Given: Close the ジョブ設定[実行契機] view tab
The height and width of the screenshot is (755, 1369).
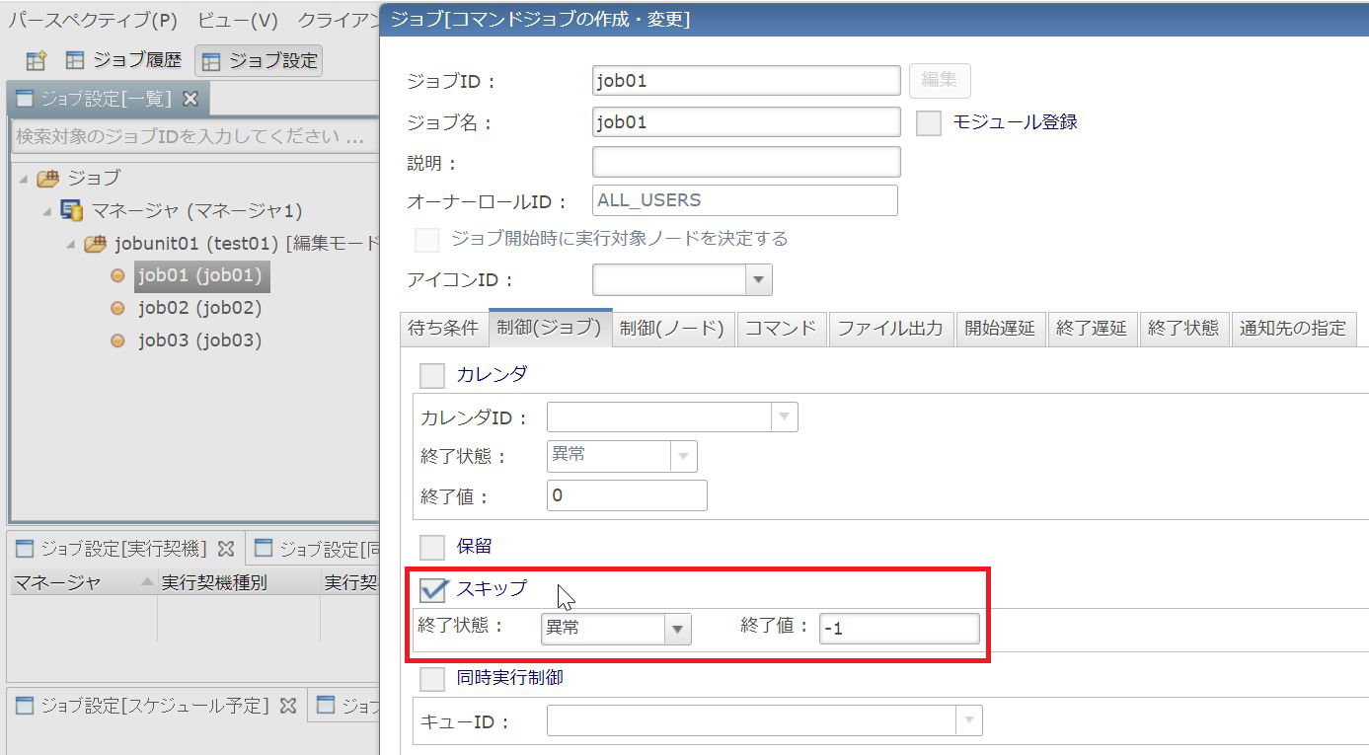Looking at the screenshot, I should (226, 548).
